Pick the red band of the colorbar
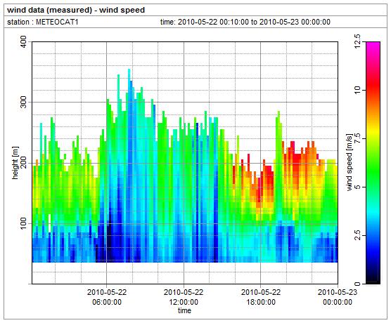 pos(373,85)
